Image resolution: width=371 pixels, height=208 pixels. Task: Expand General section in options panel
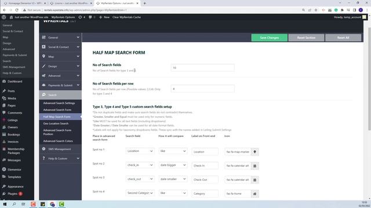click(60, 38)
